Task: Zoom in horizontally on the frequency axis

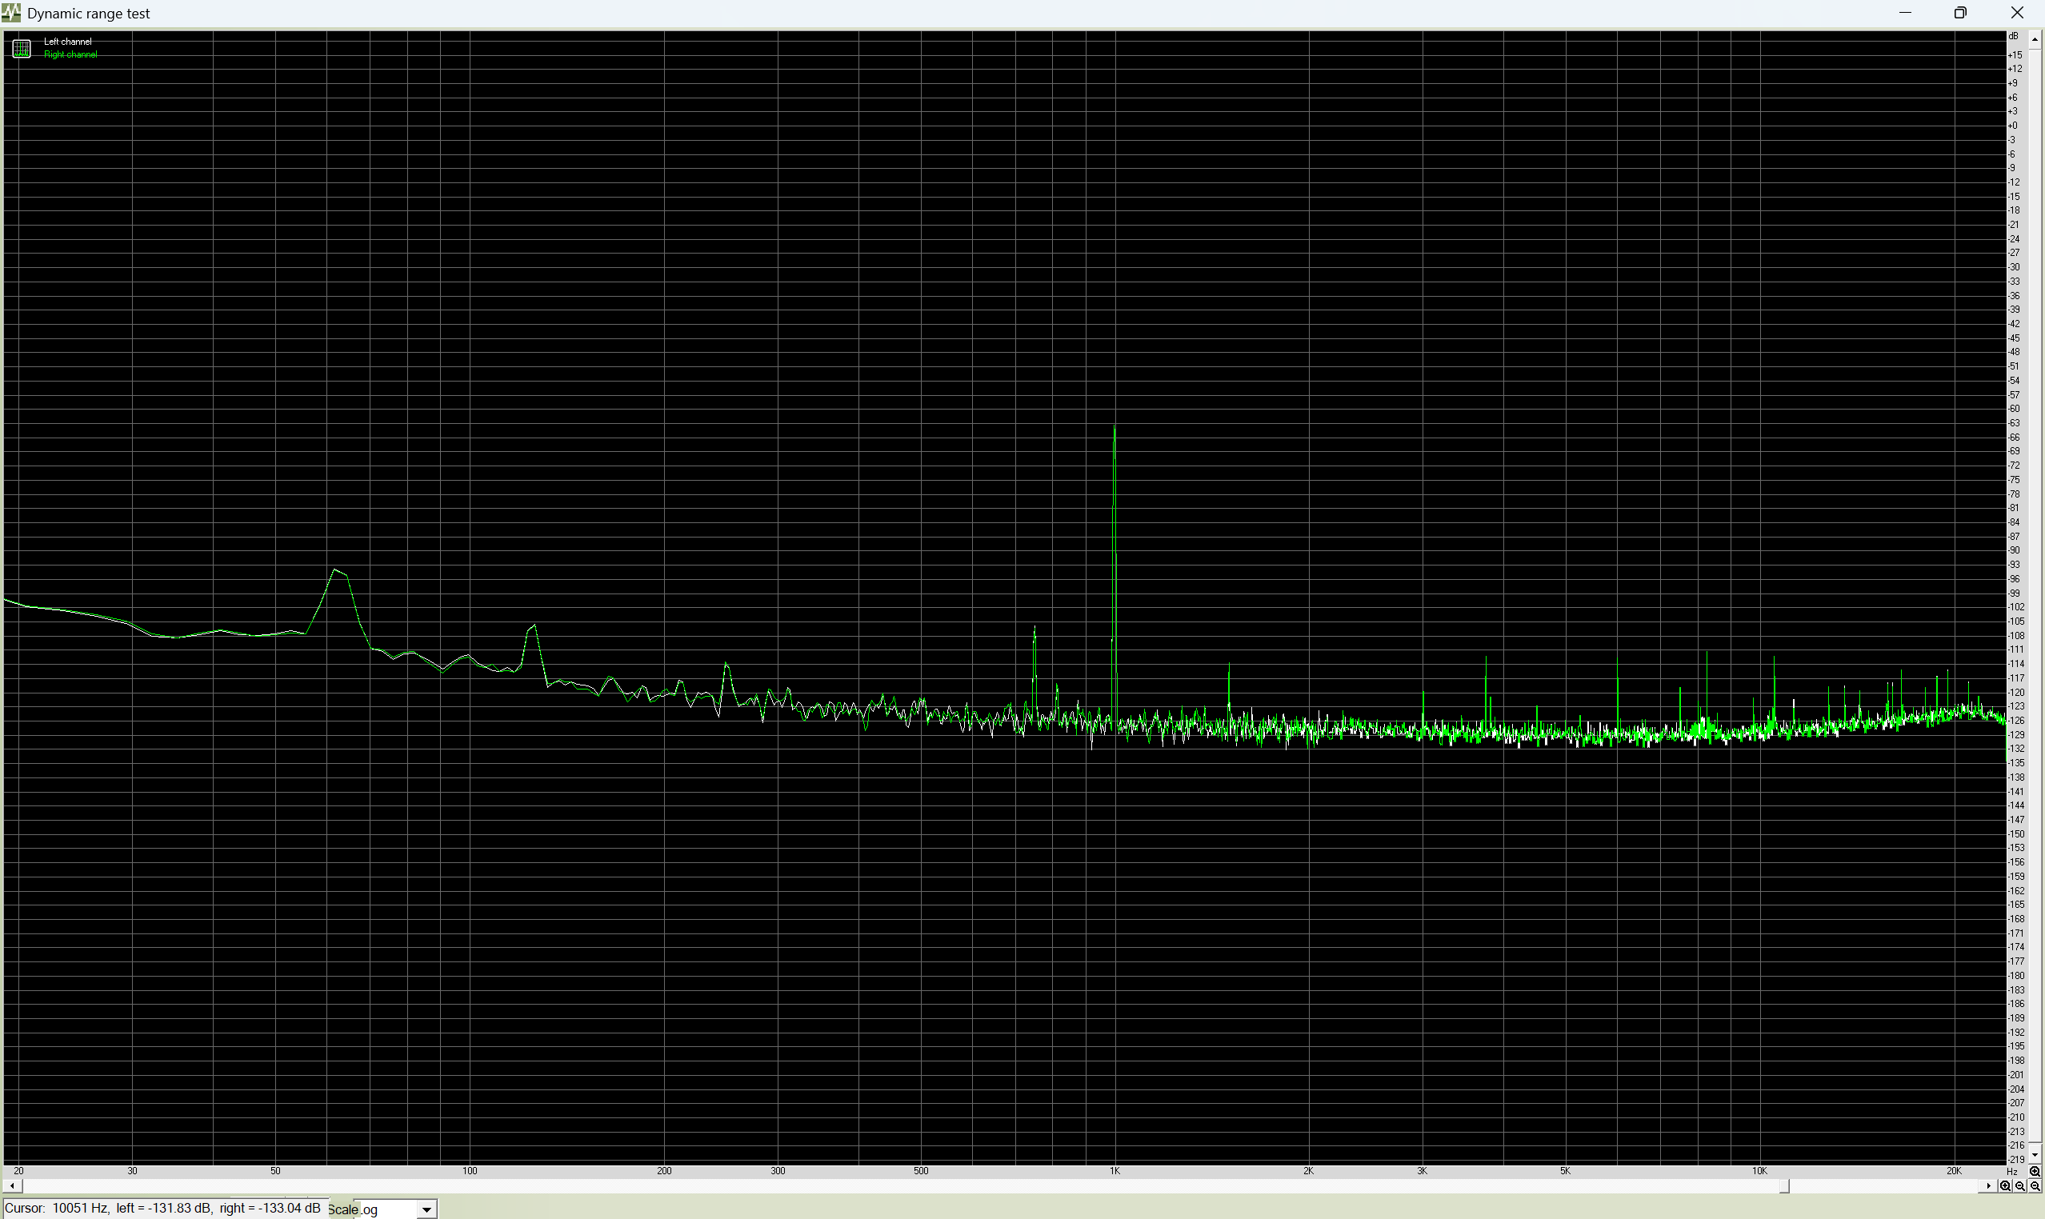Action: tap(2006, 1185)
